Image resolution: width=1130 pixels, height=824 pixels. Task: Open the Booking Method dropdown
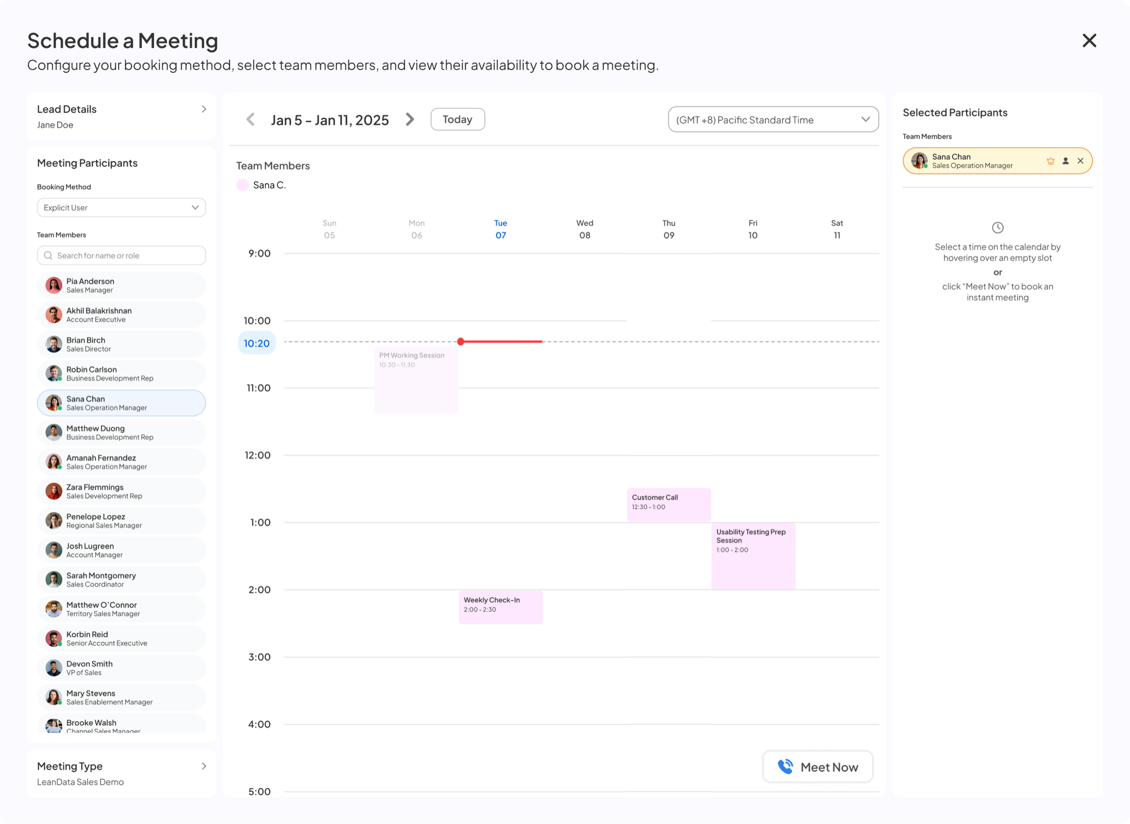click(121, 207)
